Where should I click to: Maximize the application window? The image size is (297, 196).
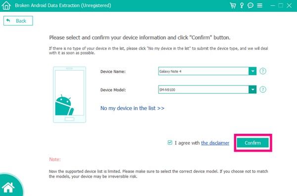(281, 5)
